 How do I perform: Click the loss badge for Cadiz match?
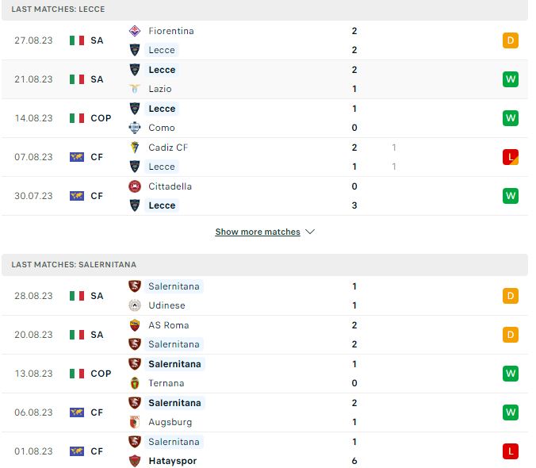point(511,157)
